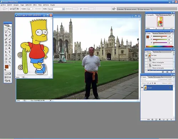Select the Zoom tool in toolbox
Screen dimensions: 178x139
coord(10,62)
